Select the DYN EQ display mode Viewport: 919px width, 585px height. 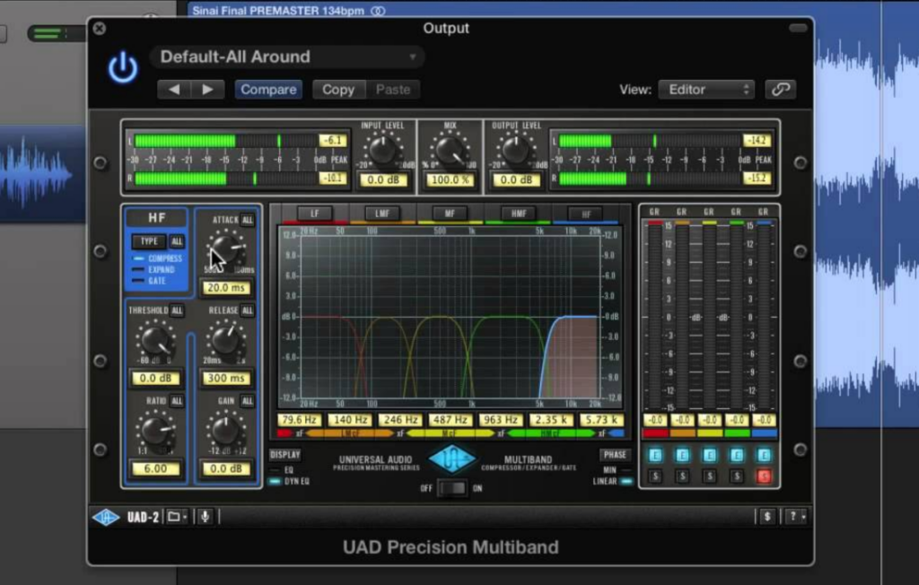[x=290, y=481]
